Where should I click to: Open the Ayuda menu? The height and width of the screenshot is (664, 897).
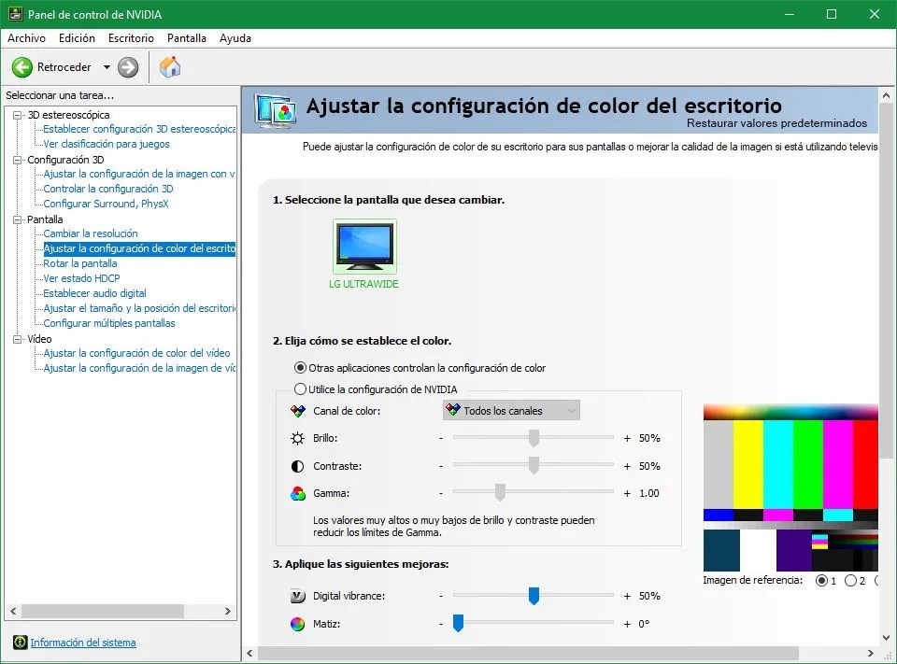point(235,38)
